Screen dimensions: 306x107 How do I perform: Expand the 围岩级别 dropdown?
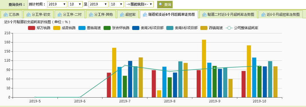point(139,4)
